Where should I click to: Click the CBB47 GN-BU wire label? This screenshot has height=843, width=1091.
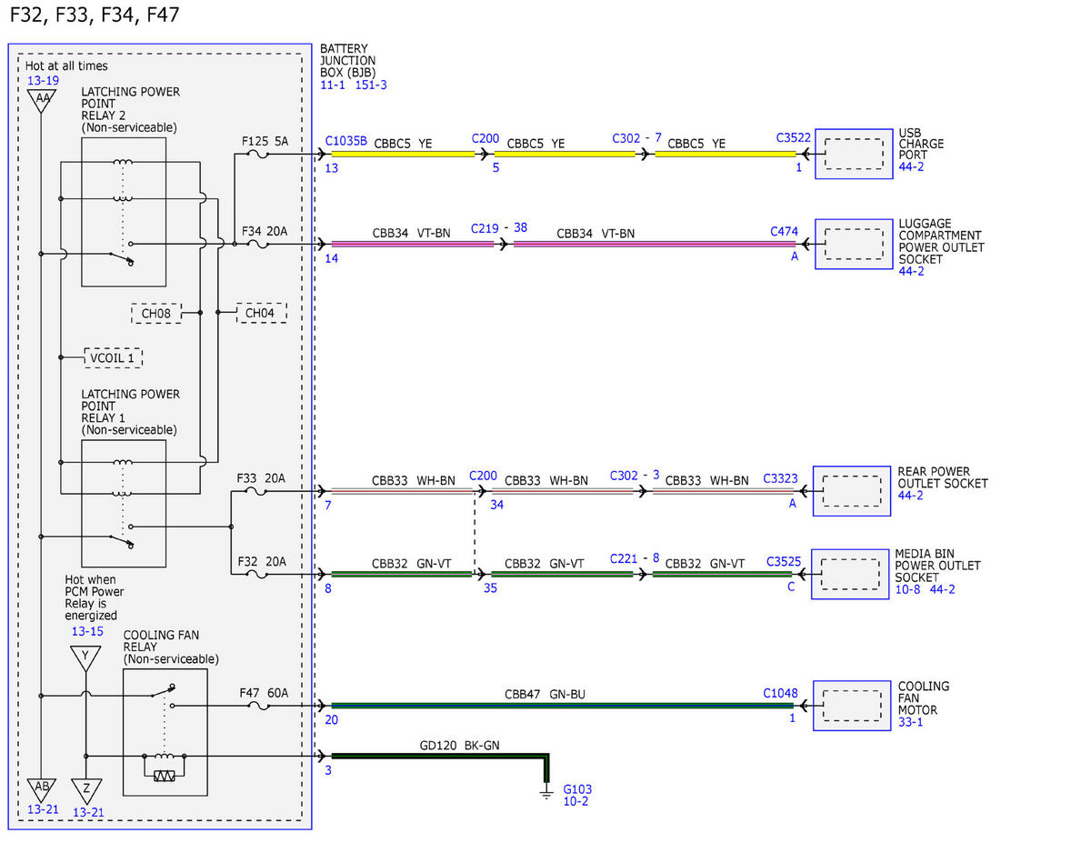[545, 695]
